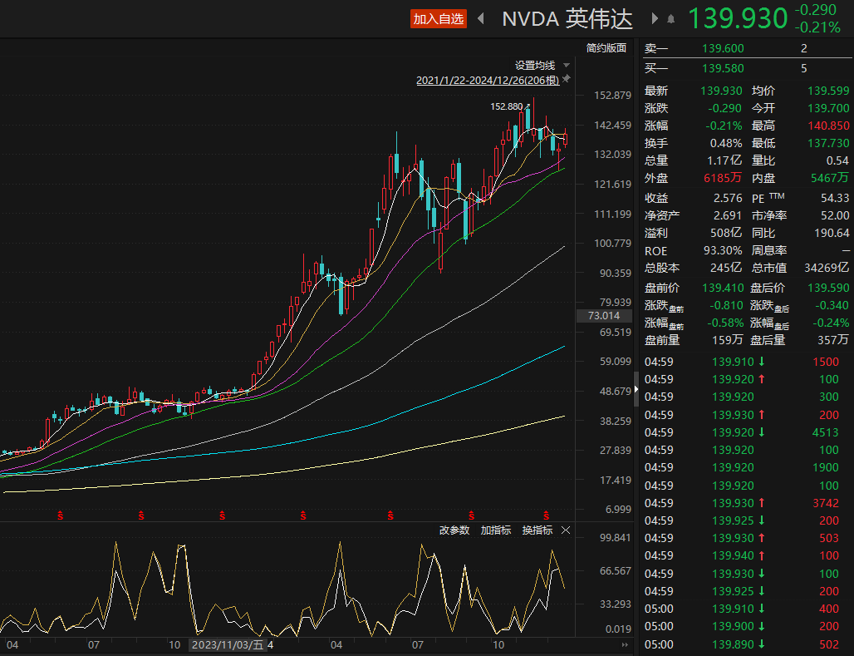Click the pin icon beside date range
The image size is (854, 656).
pos(567,79)
